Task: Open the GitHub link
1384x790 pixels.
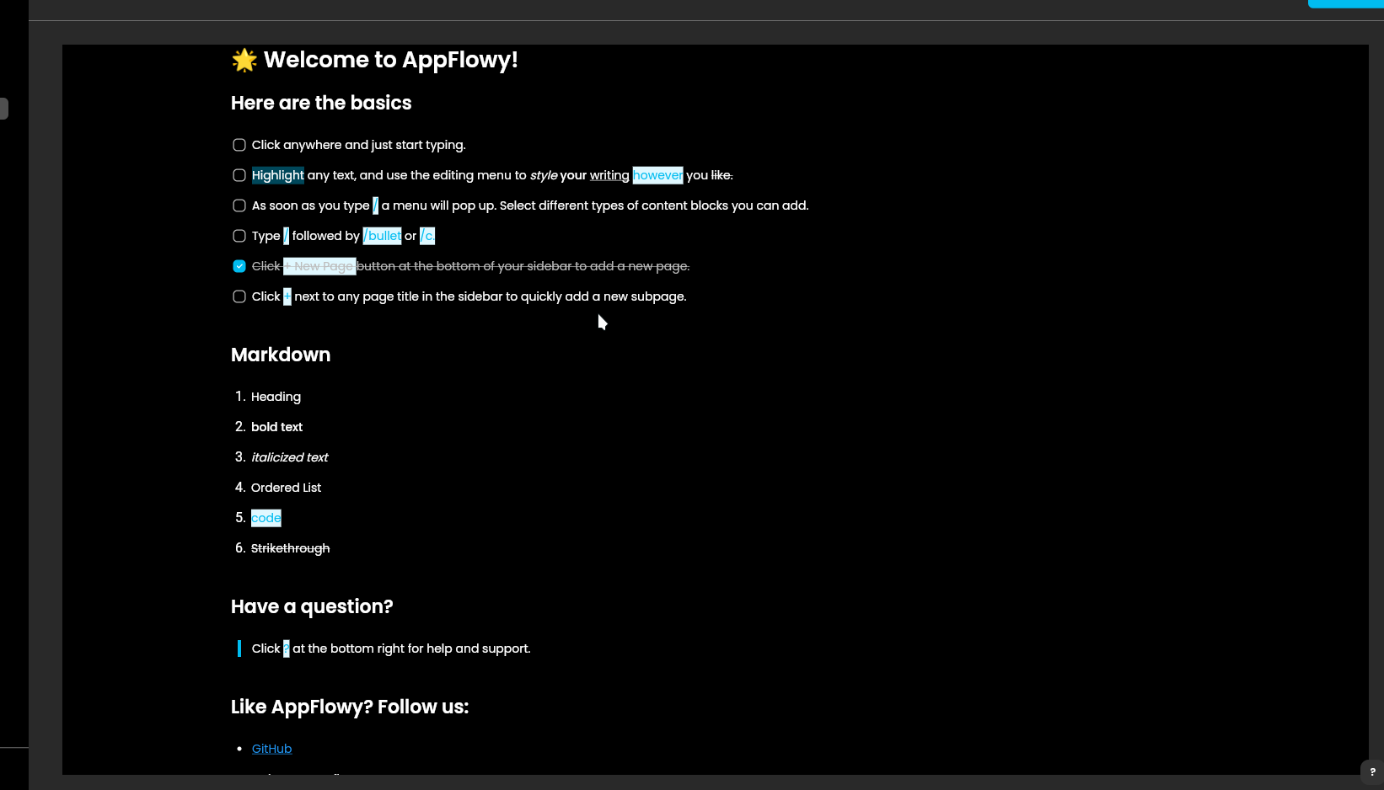Action: tap(271, 749)
